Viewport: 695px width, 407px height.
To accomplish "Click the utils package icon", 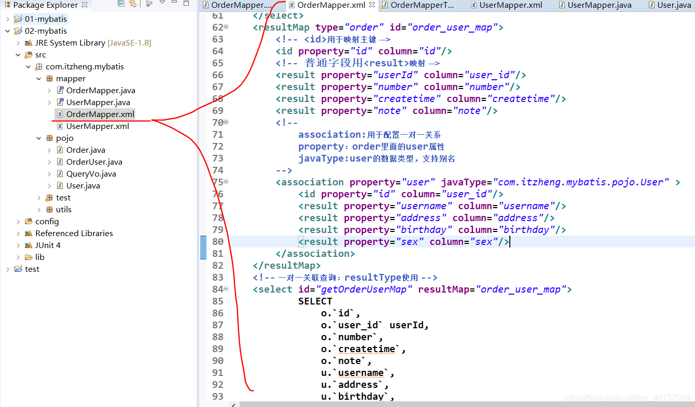I will coord(49,210).
